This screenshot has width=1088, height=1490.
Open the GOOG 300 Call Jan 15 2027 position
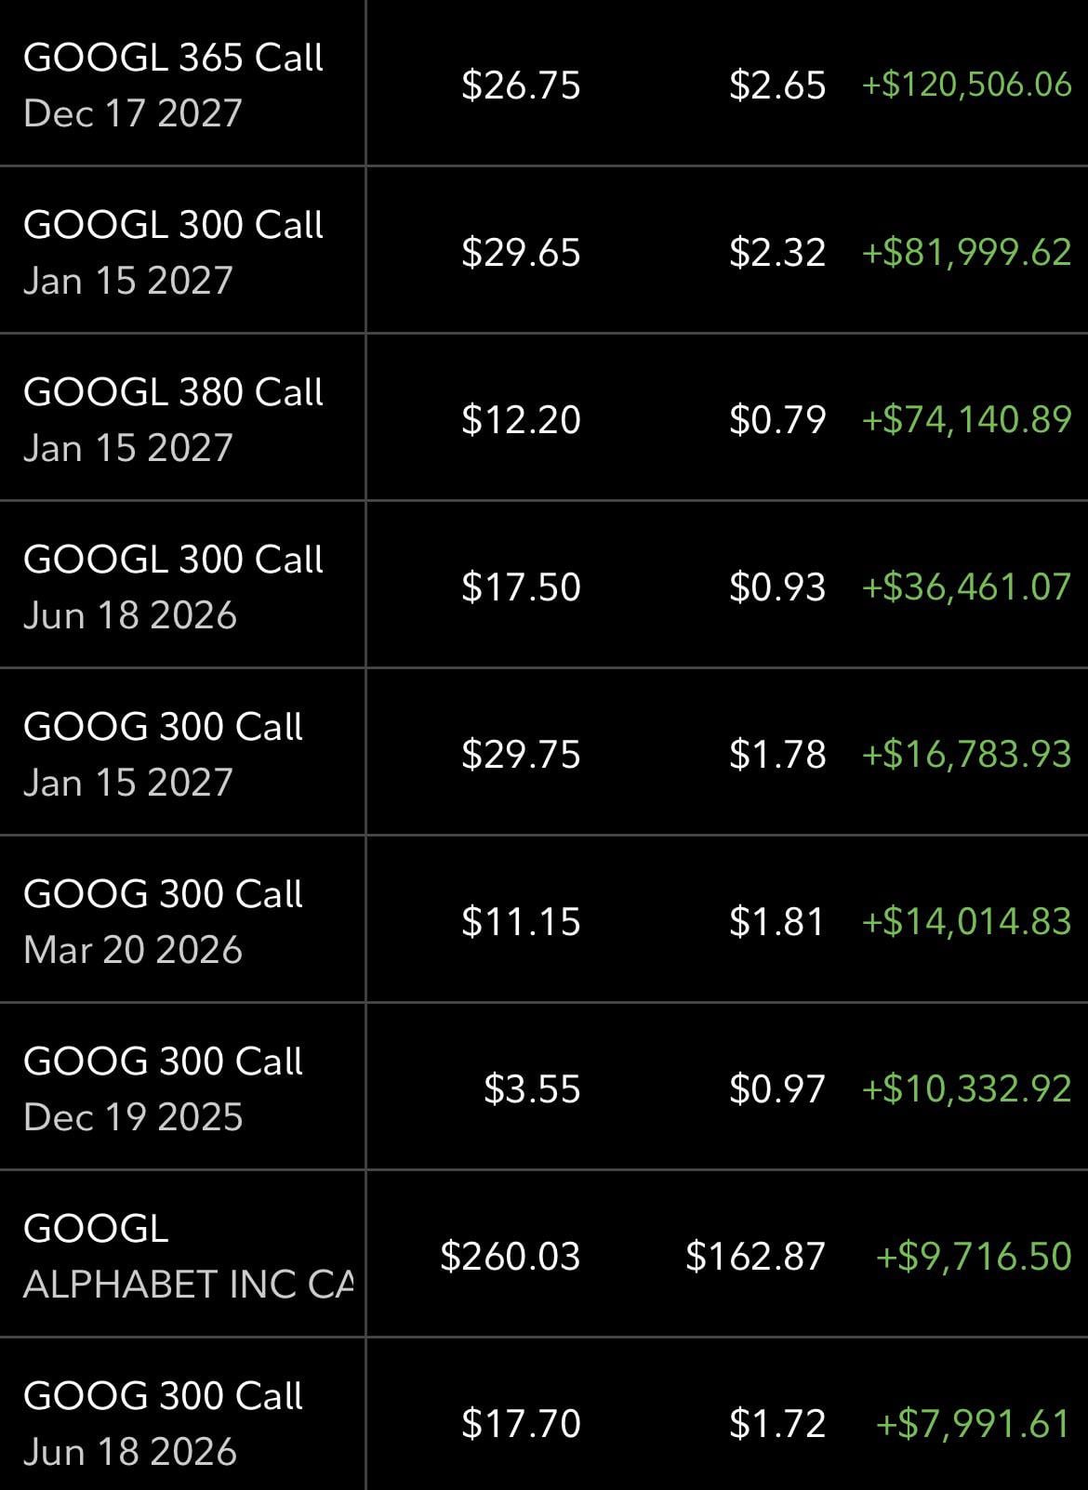(x=163, y=754)
